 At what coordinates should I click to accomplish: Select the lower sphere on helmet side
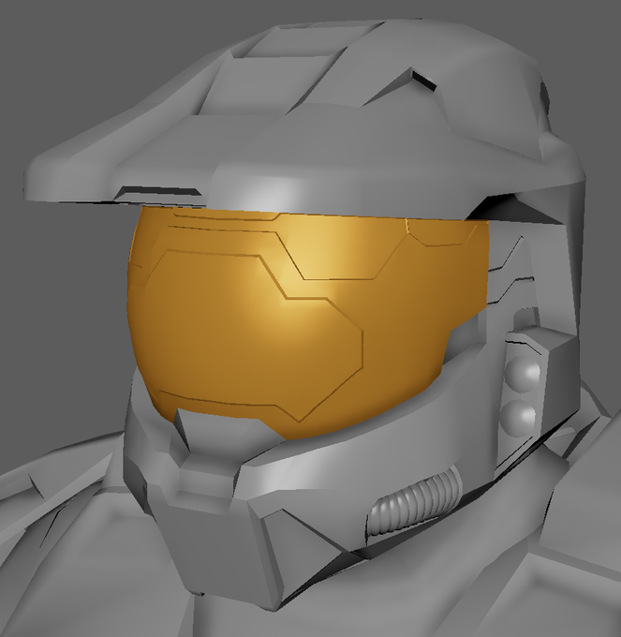(x=518, y=418)
